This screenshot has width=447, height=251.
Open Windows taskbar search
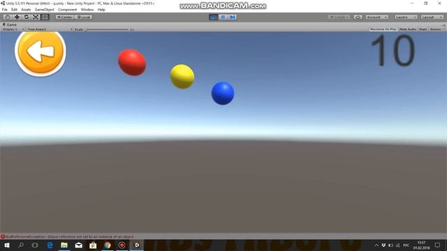point(21,245)
